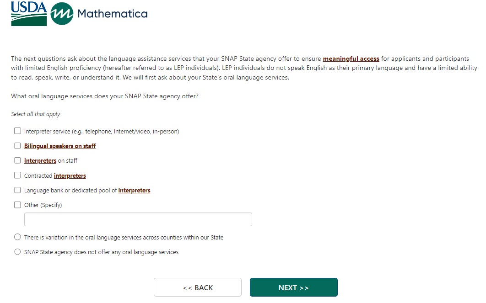Select the Contracted interpreters checkbox

point(17,175)
